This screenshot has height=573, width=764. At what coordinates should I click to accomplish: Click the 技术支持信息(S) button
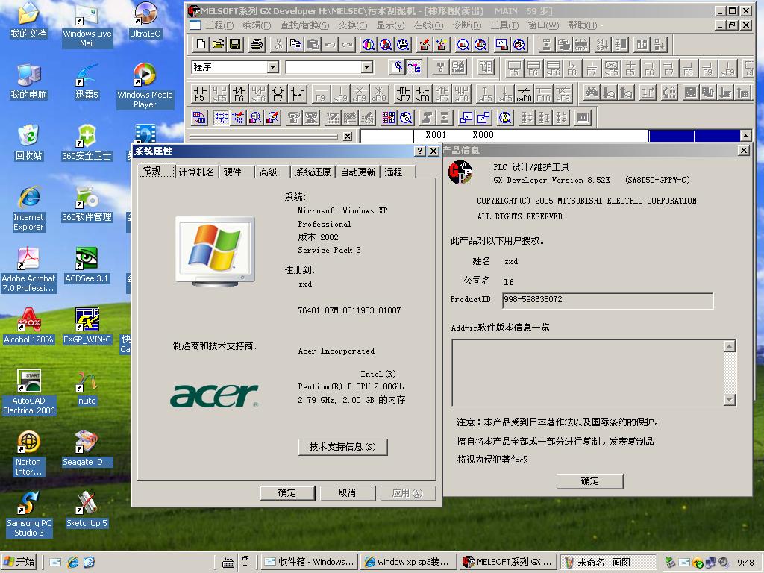point(342,447)
